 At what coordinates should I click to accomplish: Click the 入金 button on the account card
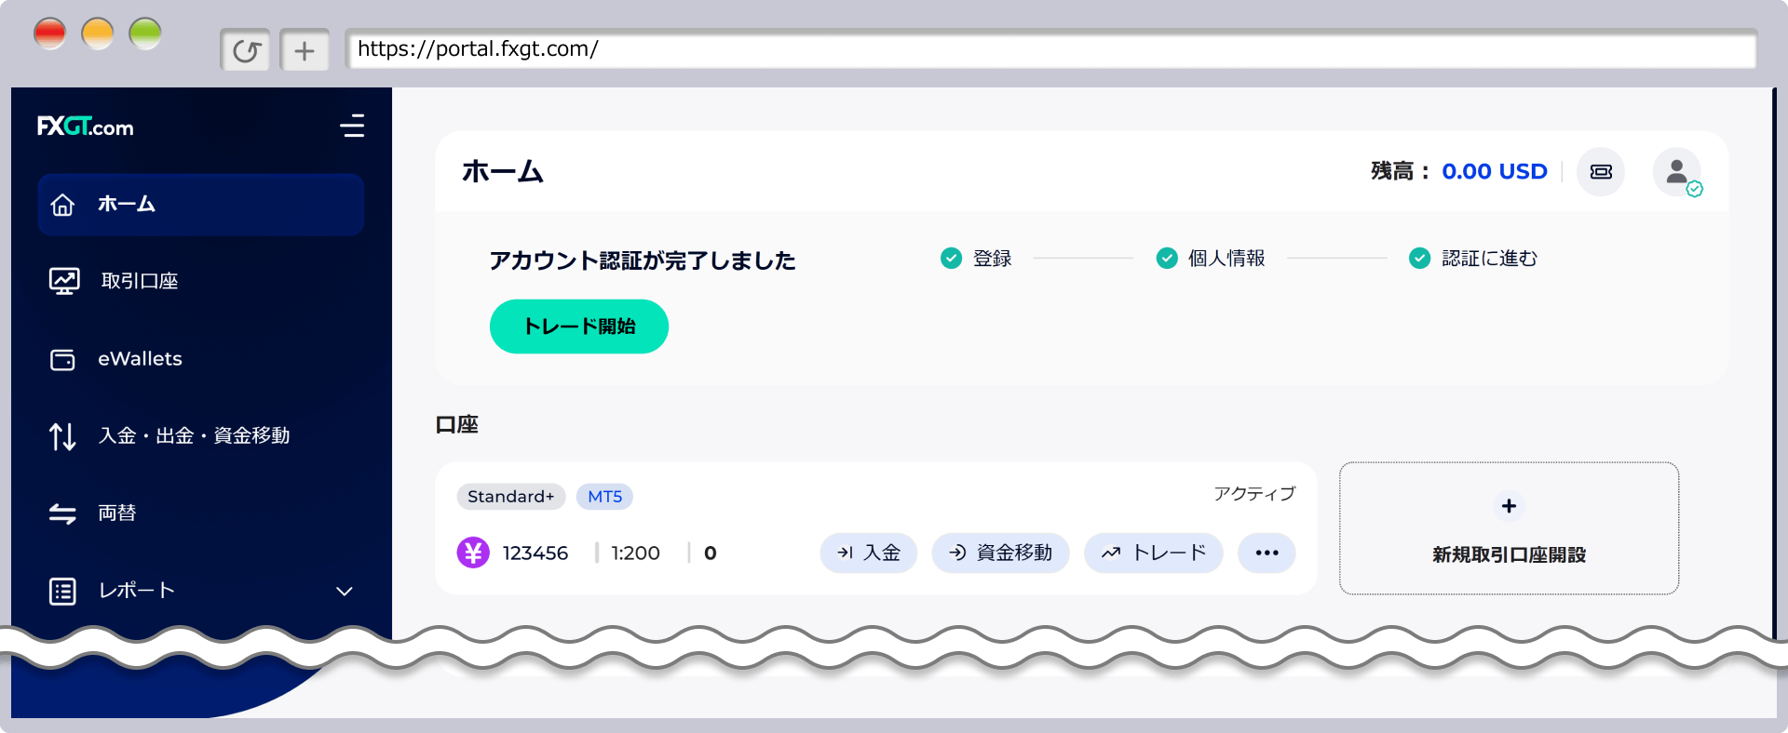[x=869, y=553]
